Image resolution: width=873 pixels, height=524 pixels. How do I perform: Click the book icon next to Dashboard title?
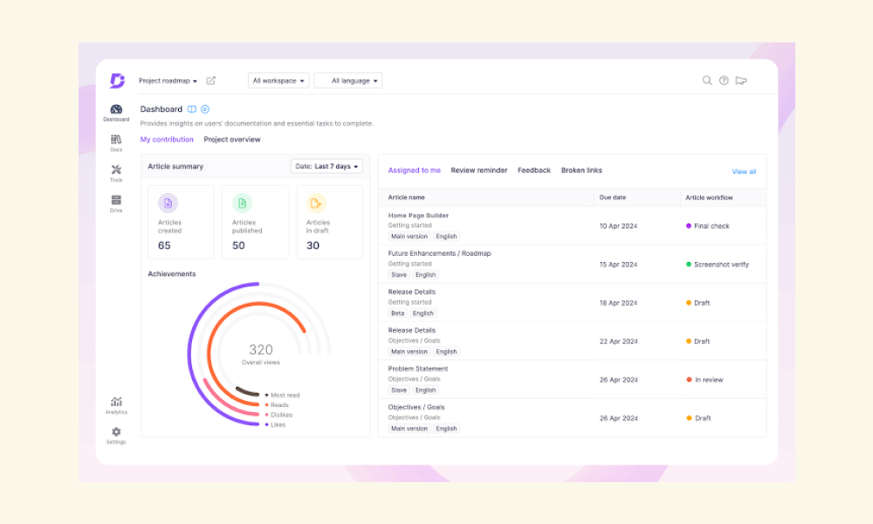[191, 109]
